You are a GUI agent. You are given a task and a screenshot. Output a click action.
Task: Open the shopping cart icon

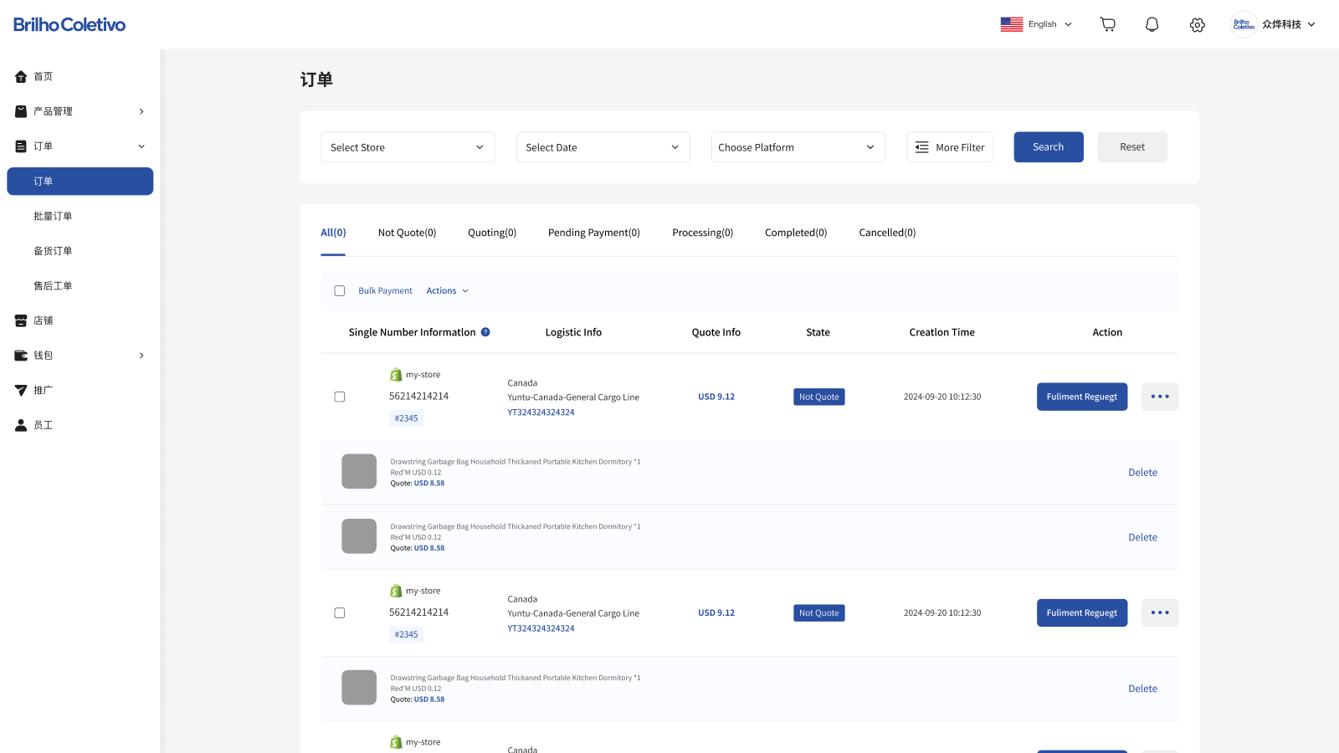coord(1107,24)
